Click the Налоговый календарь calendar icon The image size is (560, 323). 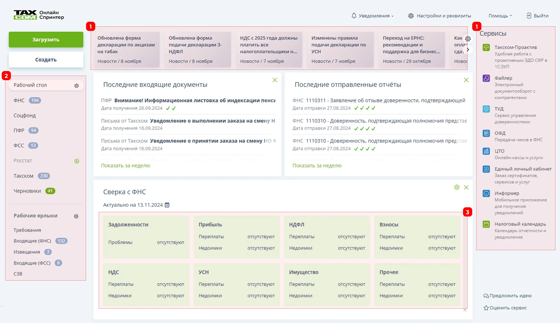click(486, 224)
